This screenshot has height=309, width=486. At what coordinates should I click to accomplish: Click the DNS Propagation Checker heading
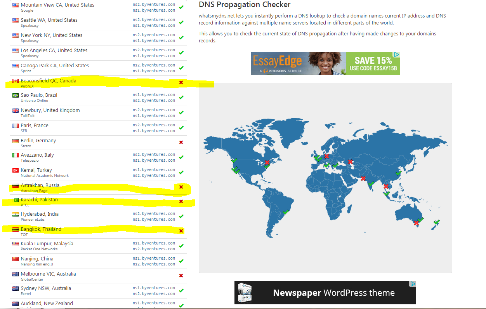245,5
